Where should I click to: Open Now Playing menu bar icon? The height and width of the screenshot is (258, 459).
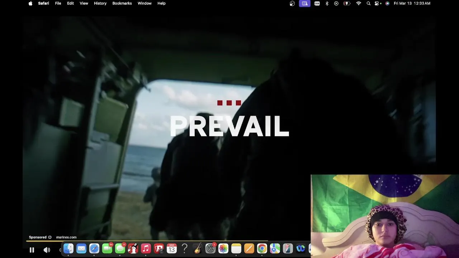(336, 3)
